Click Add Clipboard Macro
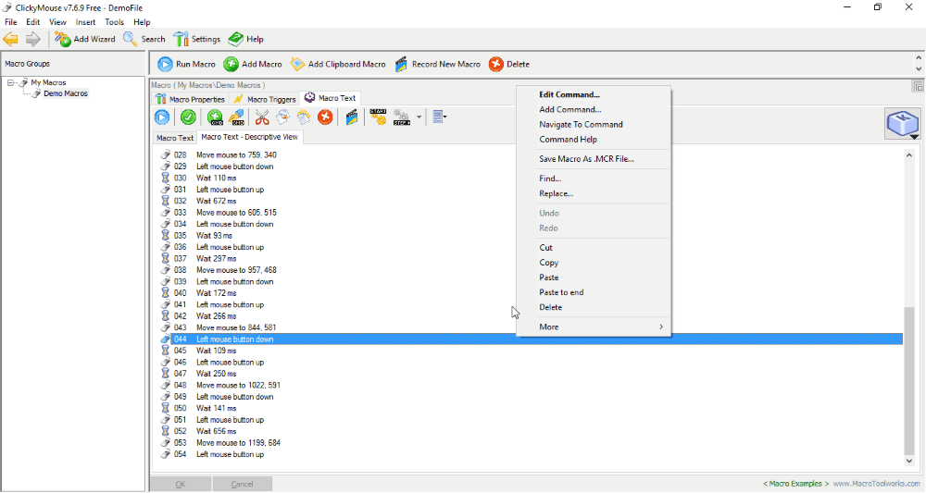This screenshot has width=926, height=493. point(338,64)
